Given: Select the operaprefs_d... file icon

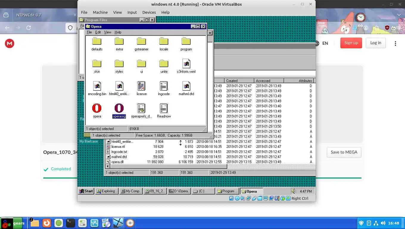Looking at the screenshot, I should 141,108.
